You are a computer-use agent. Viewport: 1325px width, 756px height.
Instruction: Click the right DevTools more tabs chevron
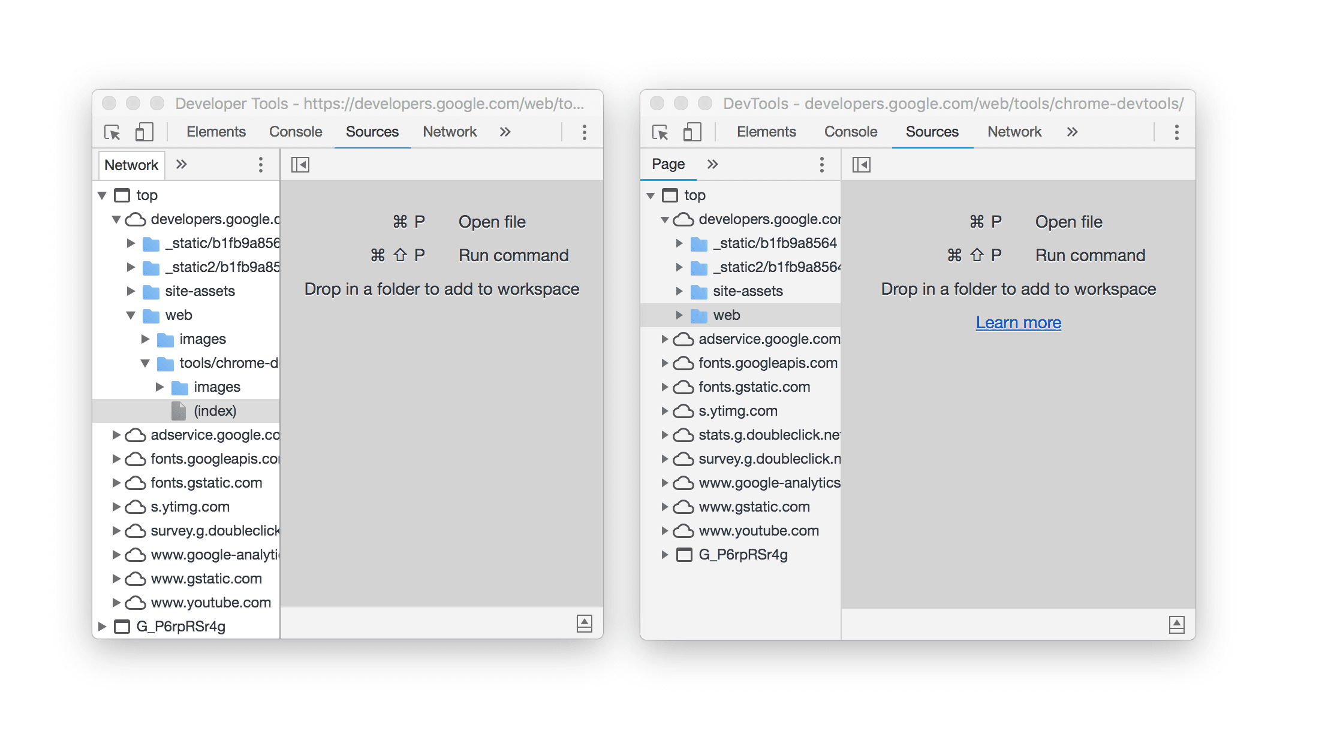(1070, 132)
